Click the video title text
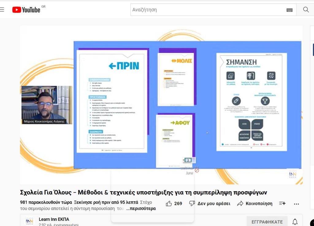 coord(144,192)
